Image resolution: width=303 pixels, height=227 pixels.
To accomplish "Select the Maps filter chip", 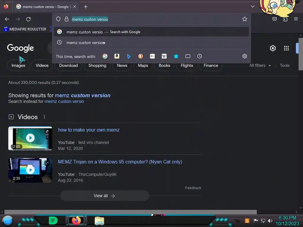I will 143,65.
